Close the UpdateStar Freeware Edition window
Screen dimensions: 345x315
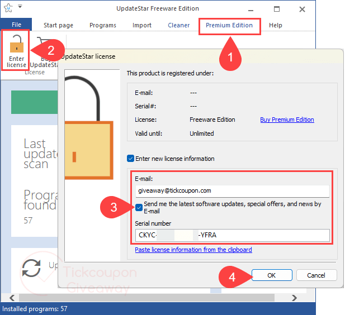[302, 9]
